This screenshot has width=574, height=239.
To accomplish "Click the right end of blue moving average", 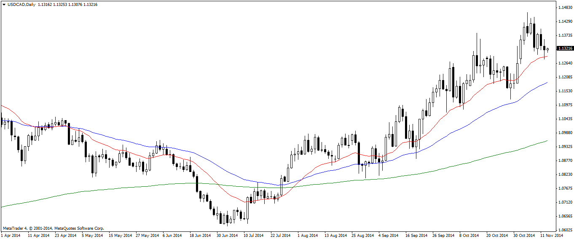I will click(x=547, y=83).
